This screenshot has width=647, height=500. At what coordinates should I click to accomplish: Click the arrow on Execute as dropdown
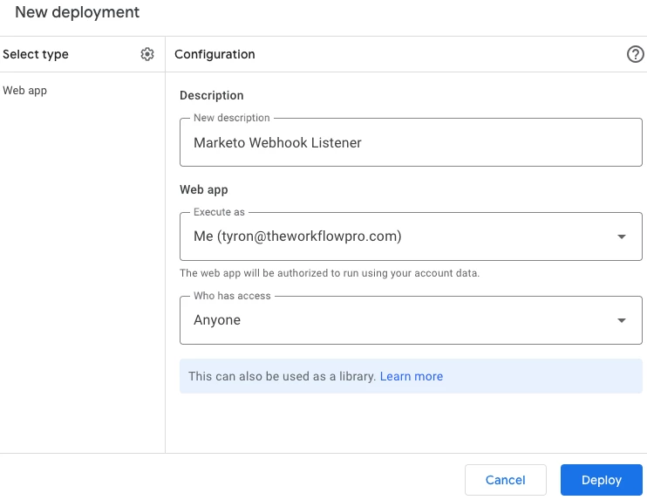pos(622,236)
